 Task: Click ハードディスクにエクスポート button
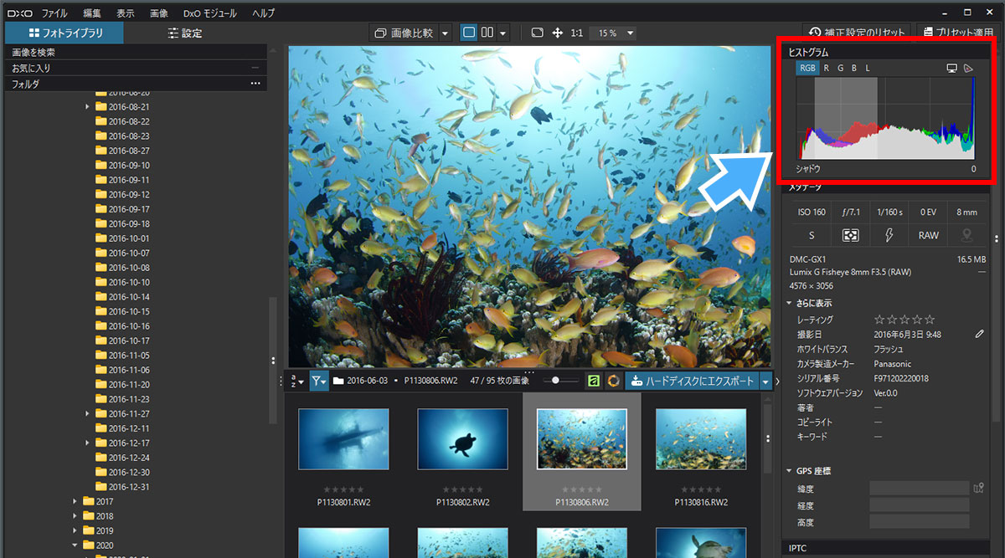692,381
